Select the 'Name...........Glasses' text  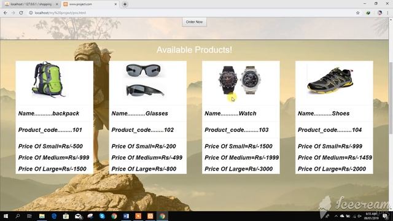(x=139, y=114)
